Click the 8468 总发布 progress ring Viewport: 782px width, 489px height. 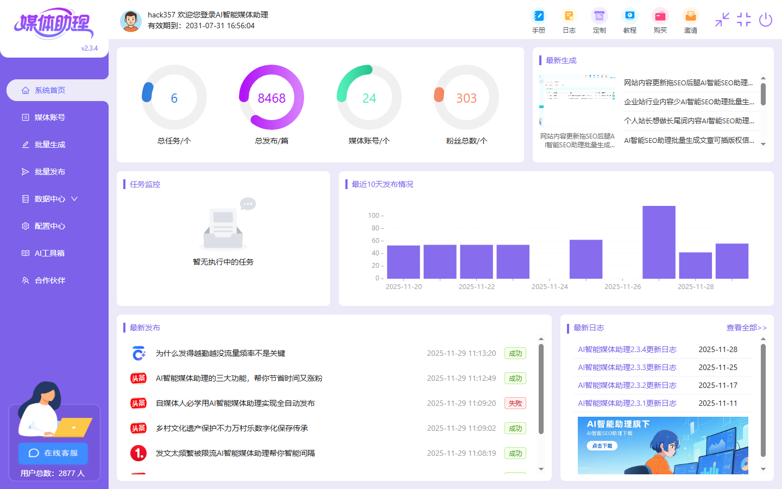click(x=272, y=97)
